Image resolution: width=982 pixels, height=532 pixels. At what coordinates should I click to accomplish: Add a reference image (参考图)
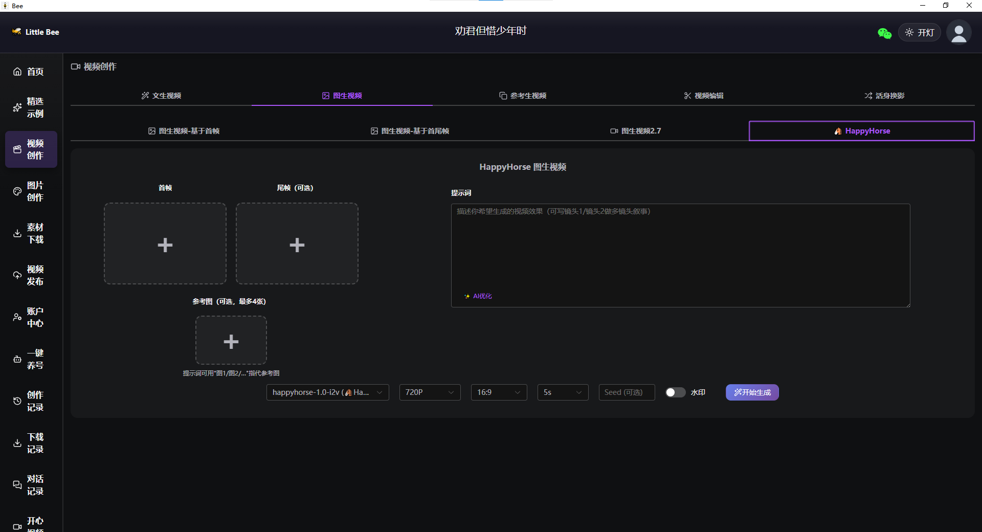click(x=231, y=340)
